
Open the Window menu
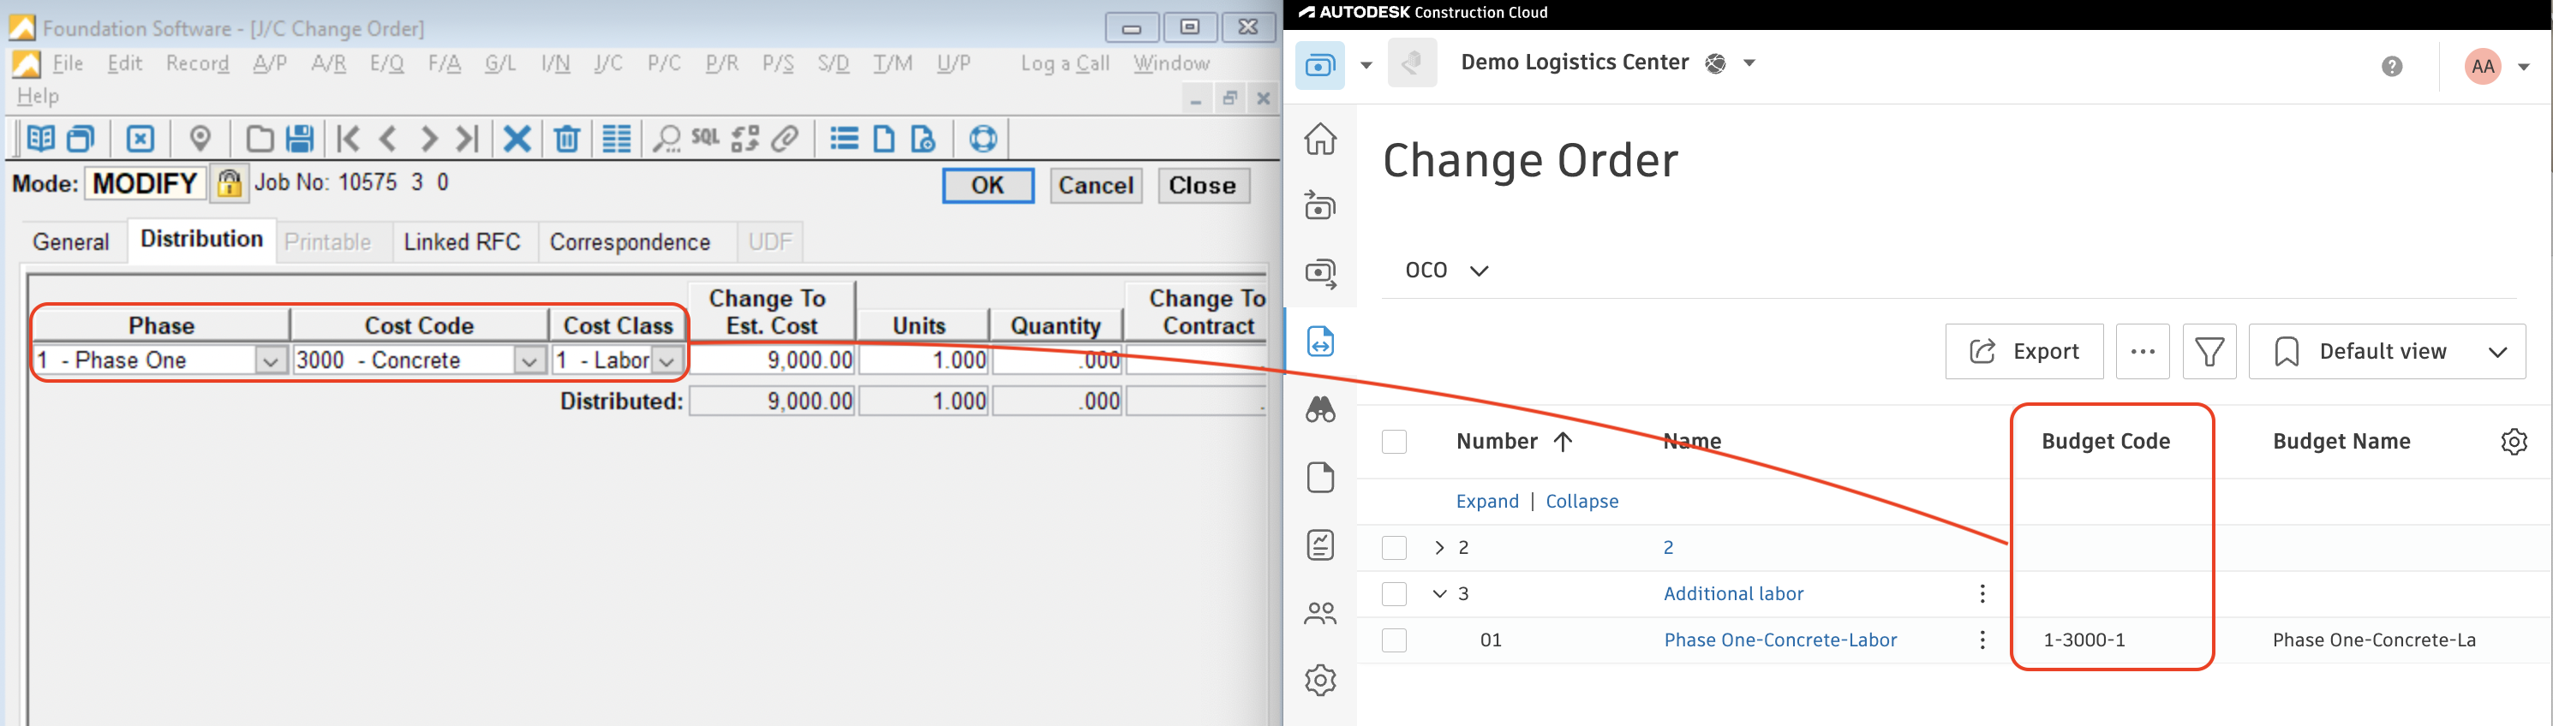click(x=1170, y=63)
